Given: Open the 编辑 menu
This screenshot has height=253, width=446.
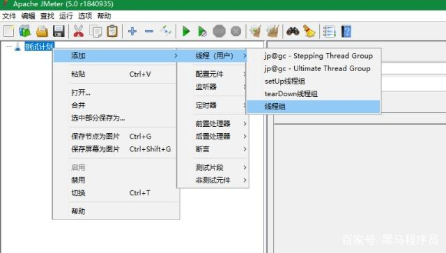Looking at the screenshot, I should tap(28, 16).
